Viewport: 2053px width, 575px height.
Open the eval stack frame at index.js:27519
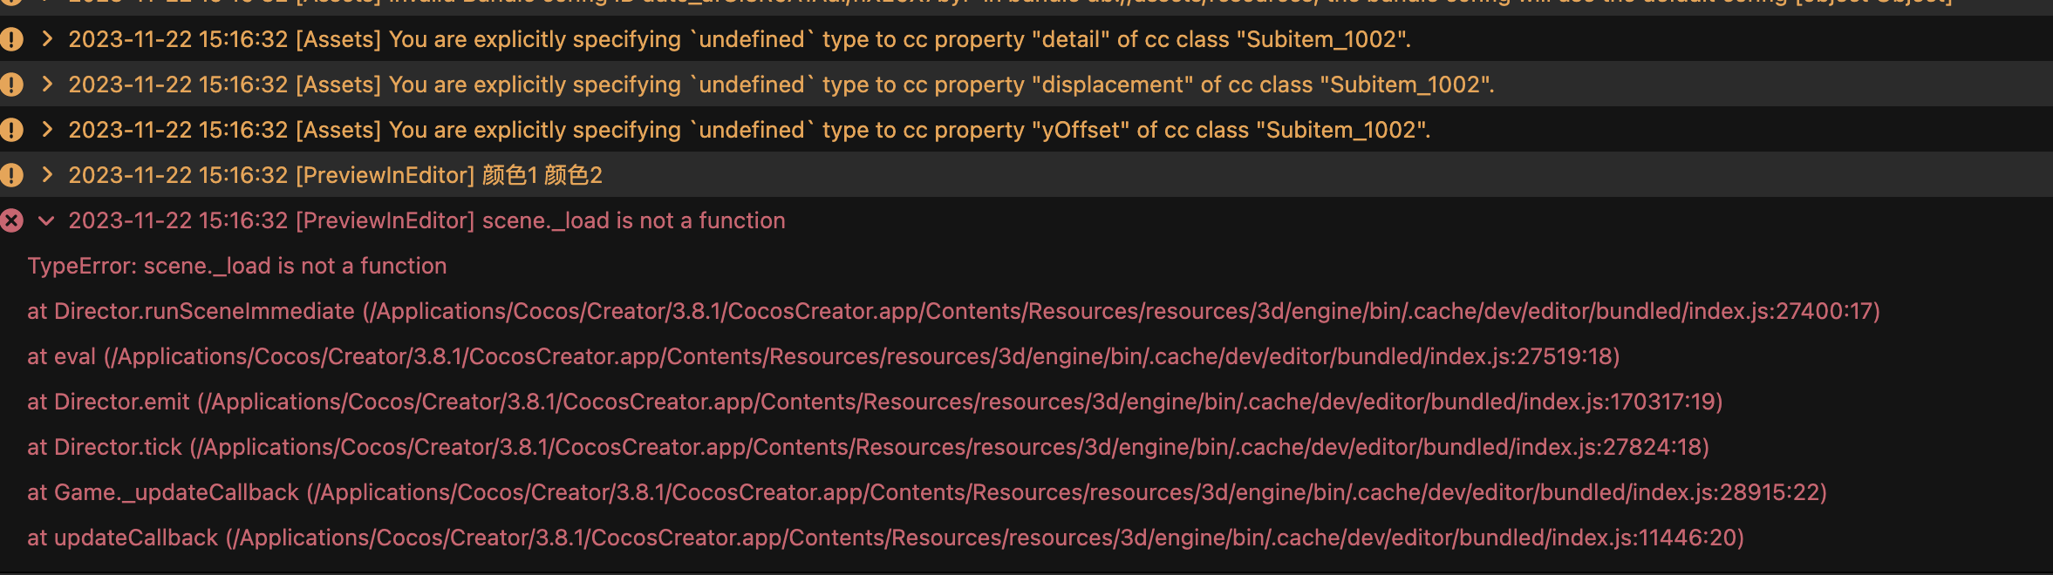pos(822,356)
